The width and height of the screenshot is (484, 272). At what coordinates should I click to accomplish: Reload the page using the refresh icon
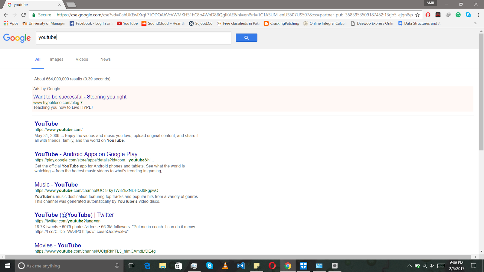pos(24,15)
